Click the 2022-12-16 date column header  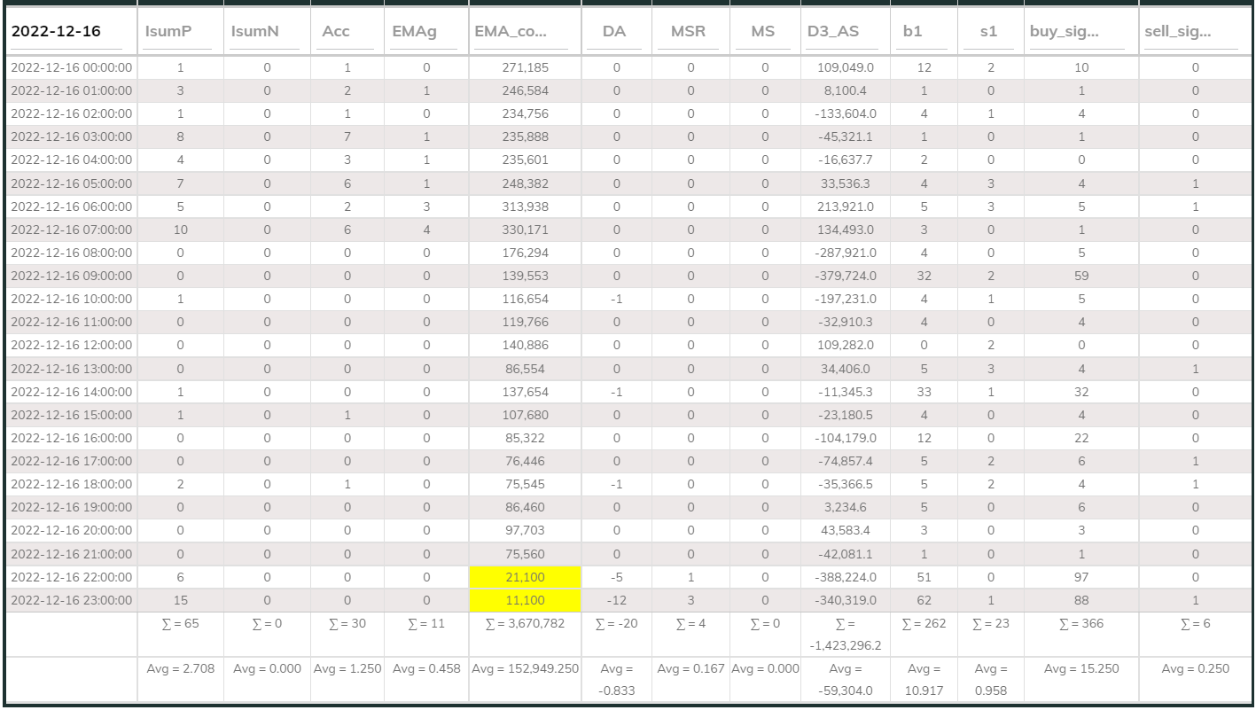[55, 31]
